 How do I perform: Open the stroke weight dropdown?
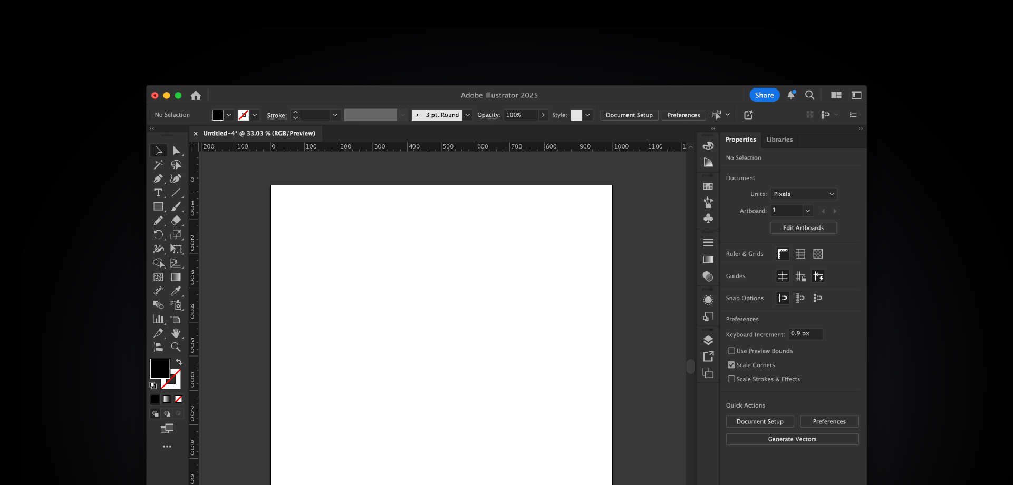coord(335,115)
